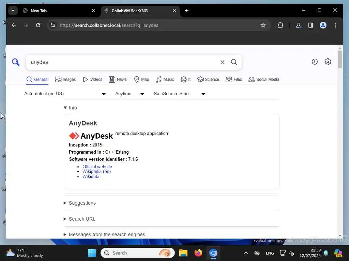Click the page vertical scrollbar thumb

pyautogui.click(x=340, y=59)
